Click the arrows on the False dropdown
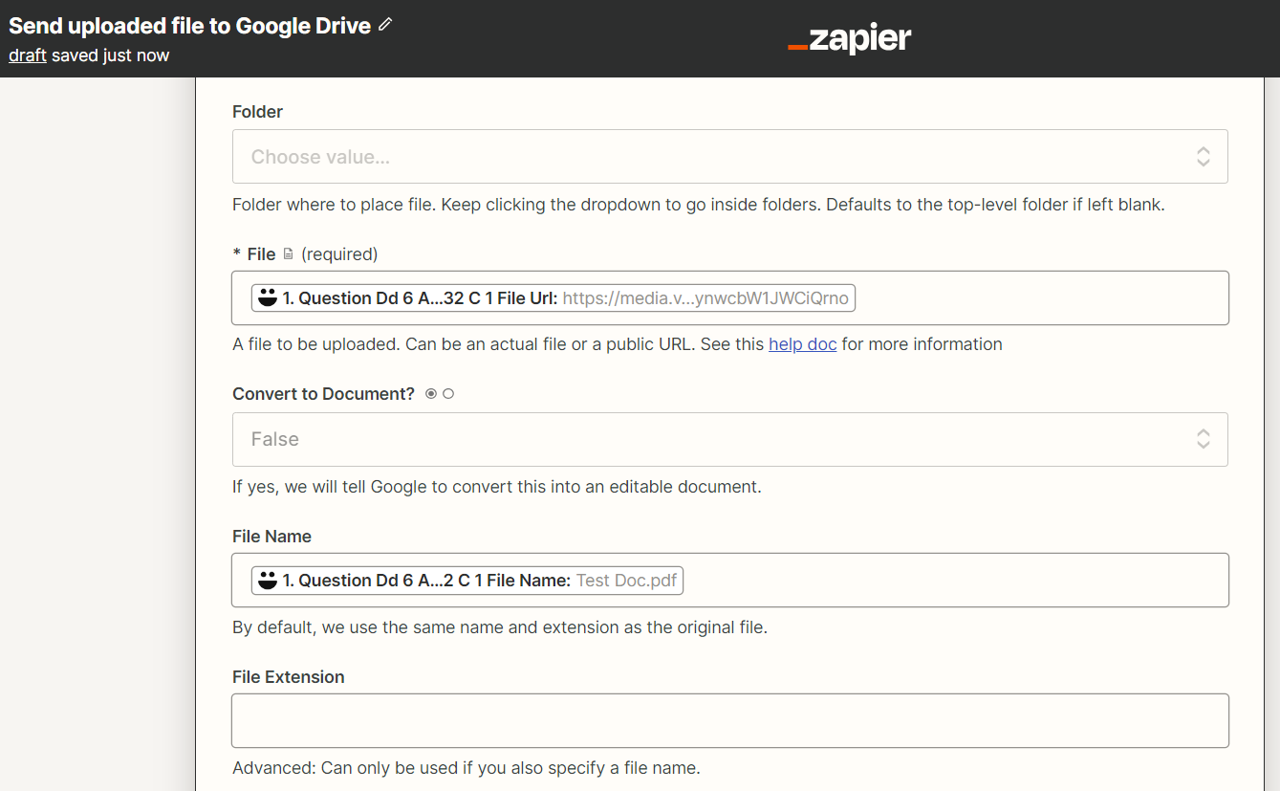Image resolution: width=1280 pixels, height=791 pixels. pyautogui.click(x=1204, y=439)
